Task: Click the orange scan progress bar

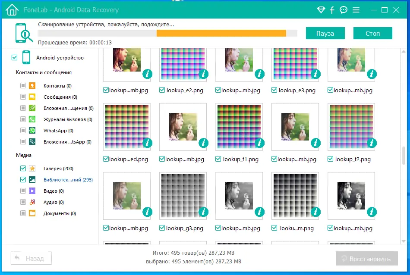Action: point(221,33)
